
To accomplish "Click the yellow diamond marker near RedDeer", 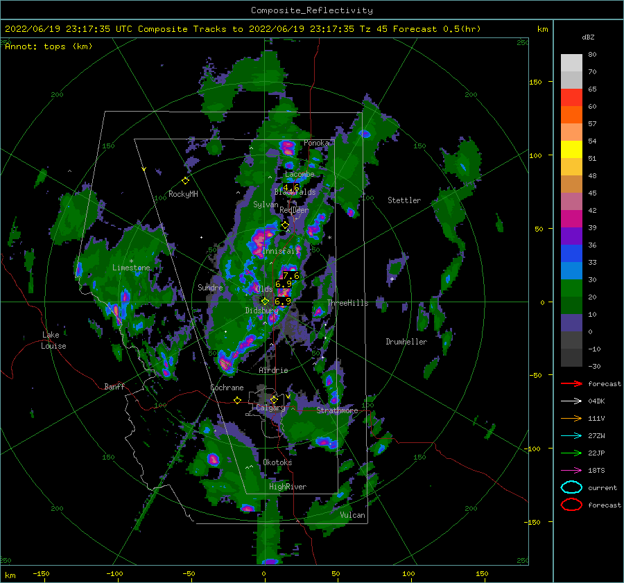I will click(x=285, y=225).
